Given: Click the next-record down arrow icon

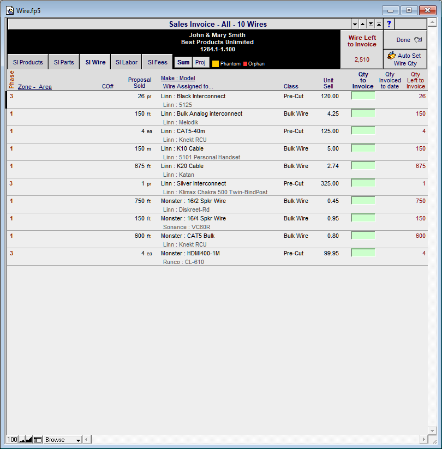Looking at the screenshot, I should point(355,24).
